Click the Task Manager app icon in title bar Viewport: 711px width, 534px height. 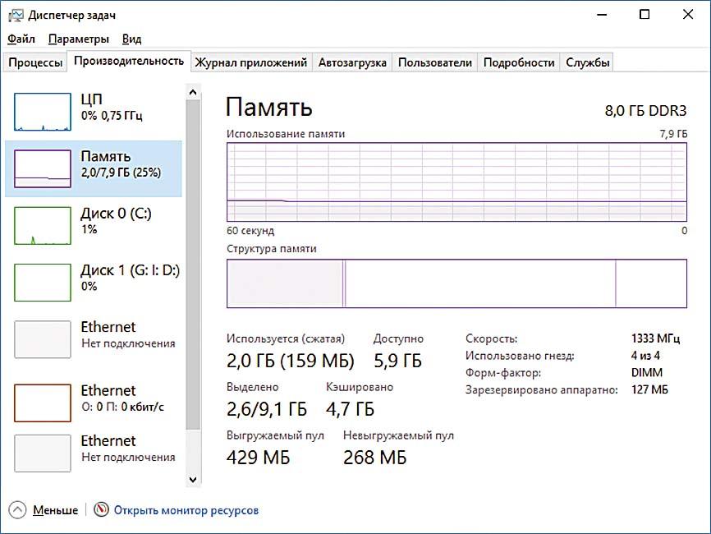click(x=16, y=15)
